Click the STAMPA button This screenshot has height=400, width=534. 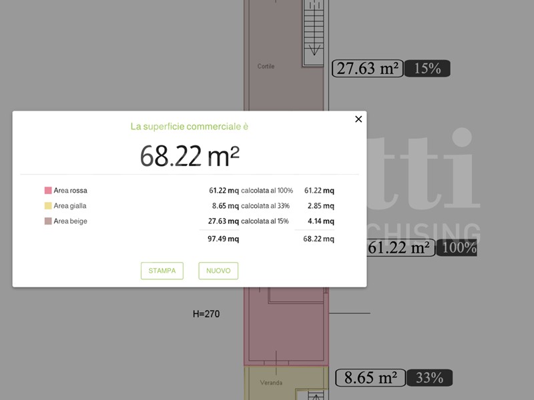(162, 271)
